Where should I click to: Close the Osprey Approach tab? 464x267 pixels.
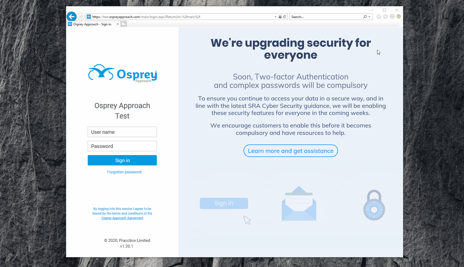[118, 24]
